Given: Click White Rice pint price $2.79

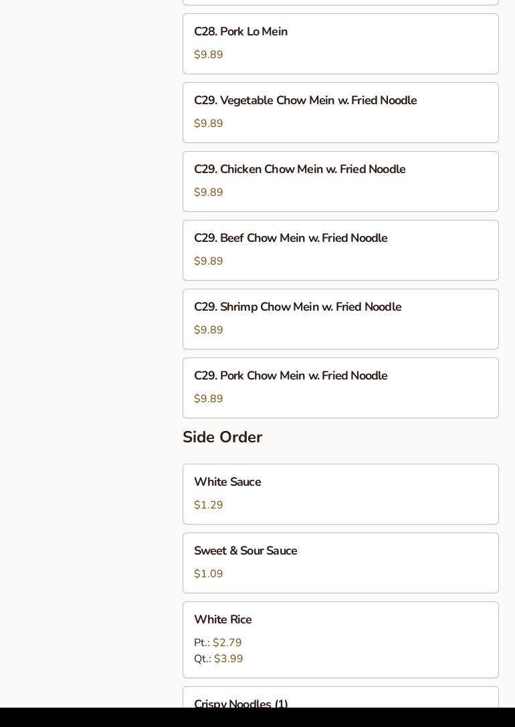Looking at the screenshot, I should [x=227, y=643].
